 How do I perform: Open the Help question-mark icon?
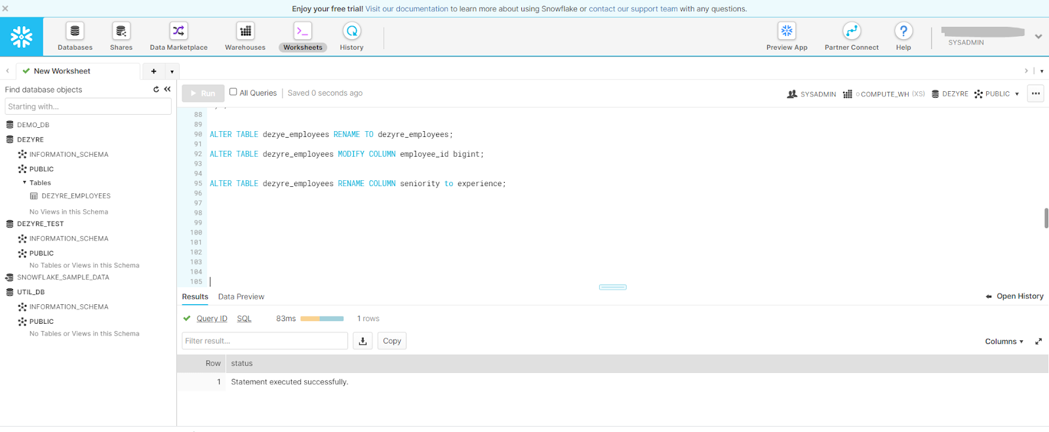click(903, 31)
